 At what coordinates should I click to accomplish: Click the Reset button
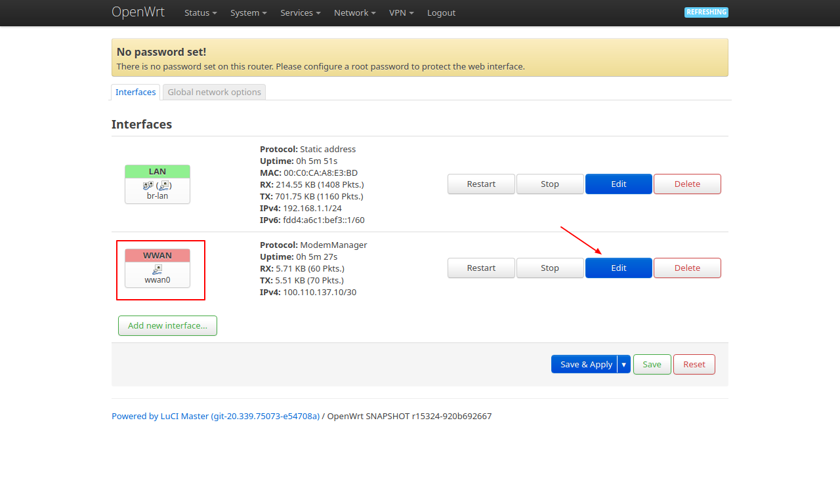click(x=694, y=365)
